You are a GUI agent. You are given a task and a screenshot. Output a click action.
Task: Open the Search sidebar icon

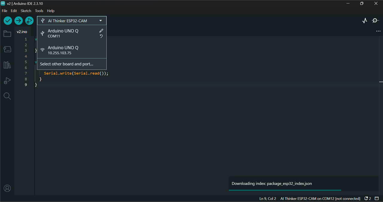click(7, 96)
